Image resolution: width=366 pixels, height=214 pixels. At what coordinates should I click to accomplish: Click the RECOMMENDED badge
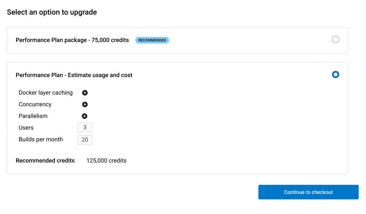click(x=152, y=40)
